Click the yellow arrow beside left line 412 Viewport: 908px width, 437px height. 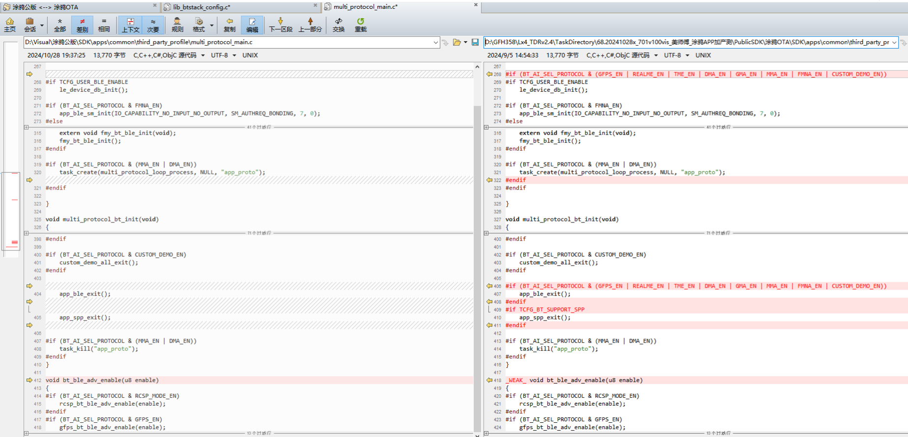pos(29,380)
